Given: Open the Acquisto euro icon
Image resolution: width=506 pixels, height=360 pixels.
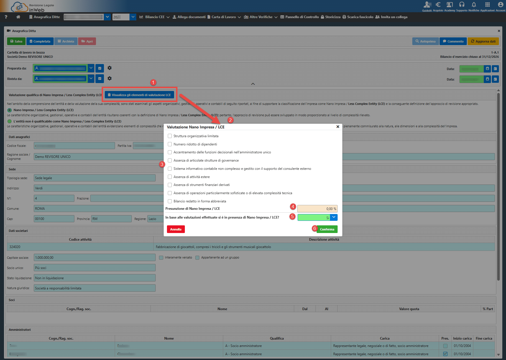Looking at the screenshot, I should point(438,5).
